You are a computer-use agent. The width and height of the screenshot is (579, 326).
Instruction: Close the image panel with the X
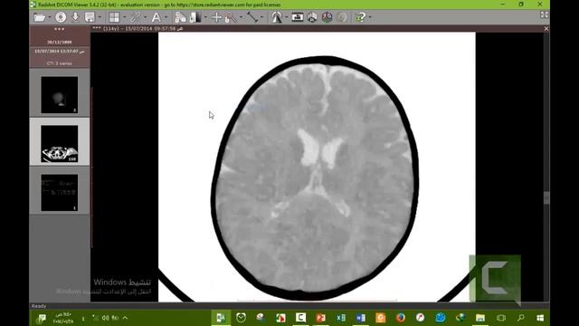click(546, 28)
